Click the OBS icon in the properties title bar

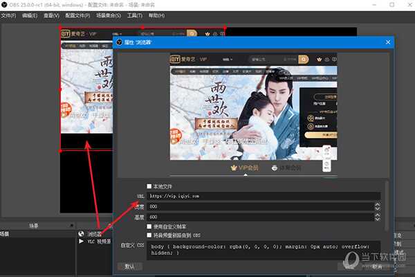pyautogui.click(x=119, y=42)
